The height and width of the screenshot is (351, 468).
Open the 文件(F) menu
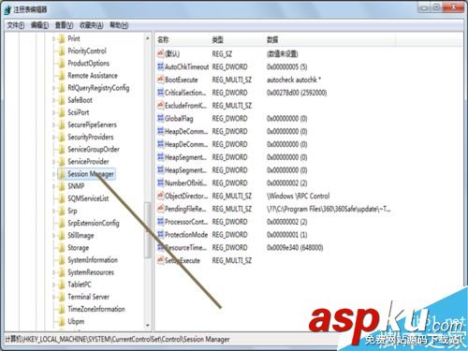tap(16, 25)
